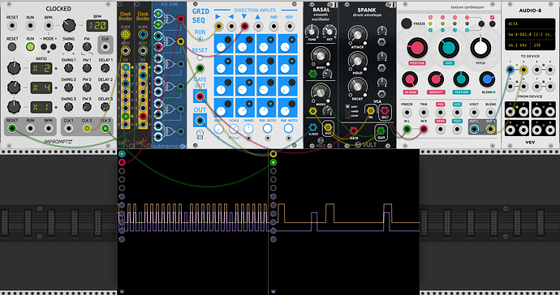Click the Grid Seq ROOT knob
560x295 pixels.
[218, 128]
